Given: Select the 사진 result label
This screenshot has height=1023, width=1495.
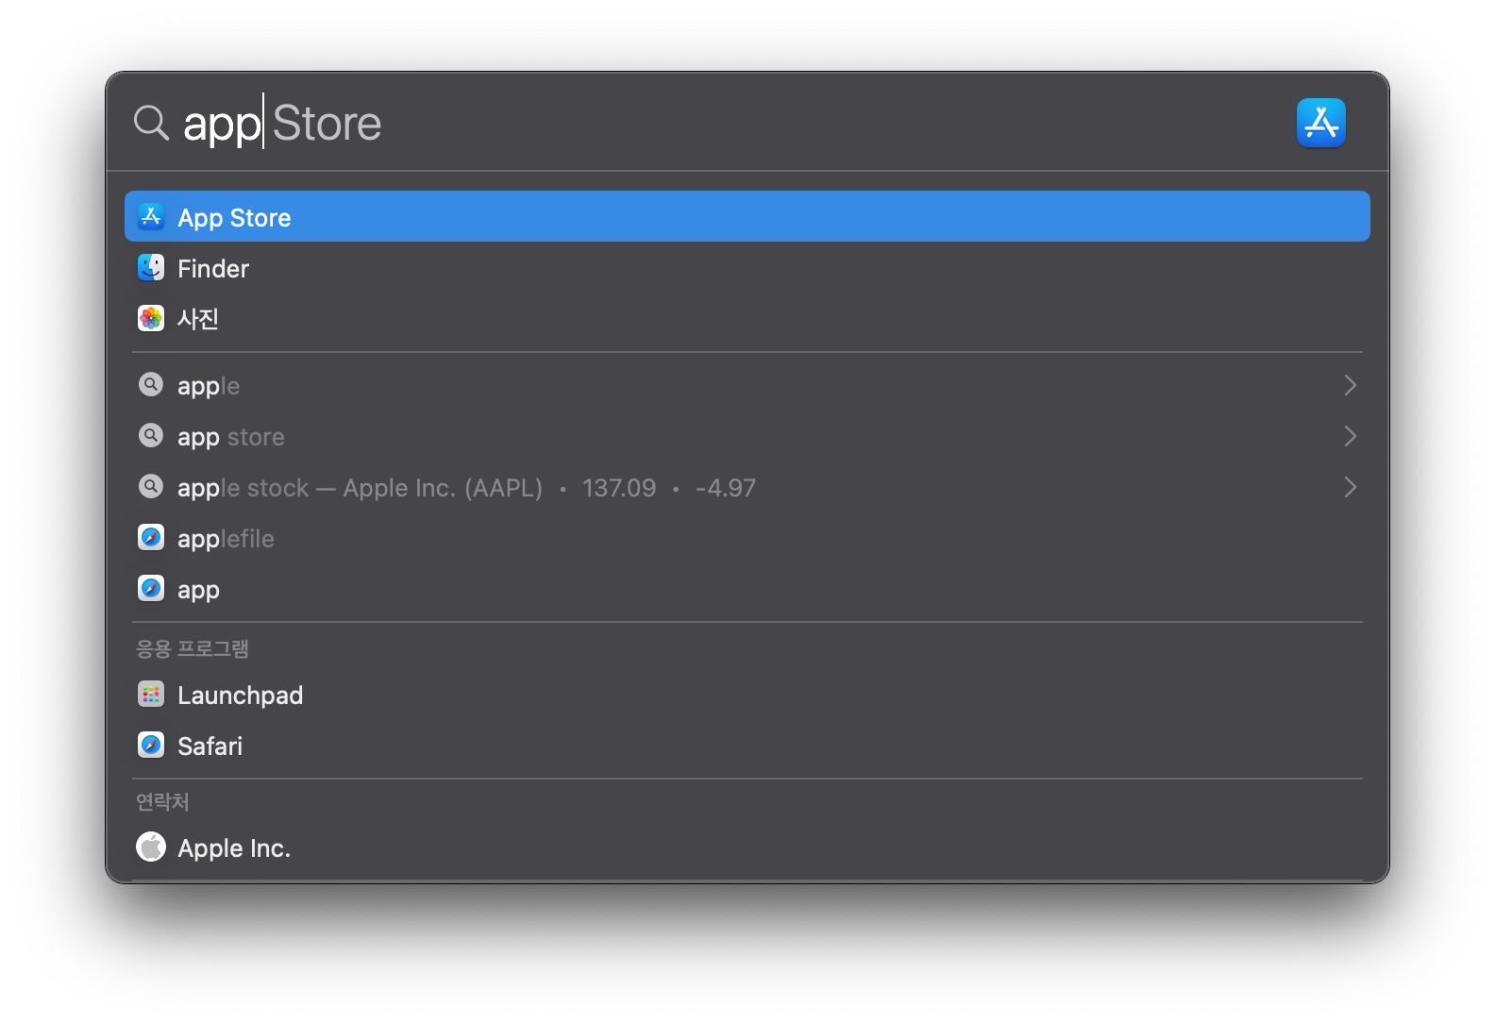Looking at the screenshot, I should (198, 319).
